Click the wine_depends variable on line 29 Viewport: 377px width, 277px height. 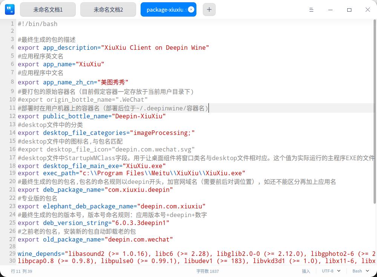click(39, 254)
